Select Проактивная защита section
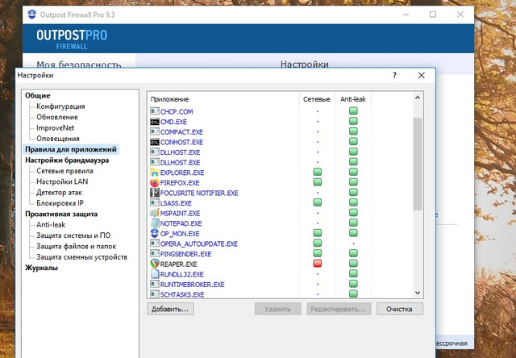516x358 pixels. point(61,214)
